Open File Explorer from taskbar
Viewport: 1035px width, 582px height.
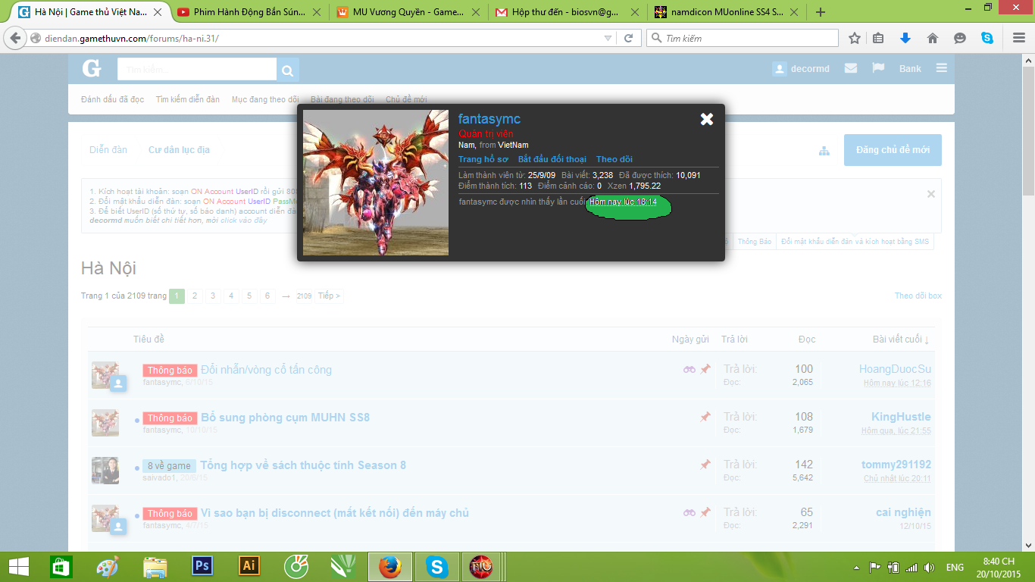(x=155, y=566)
